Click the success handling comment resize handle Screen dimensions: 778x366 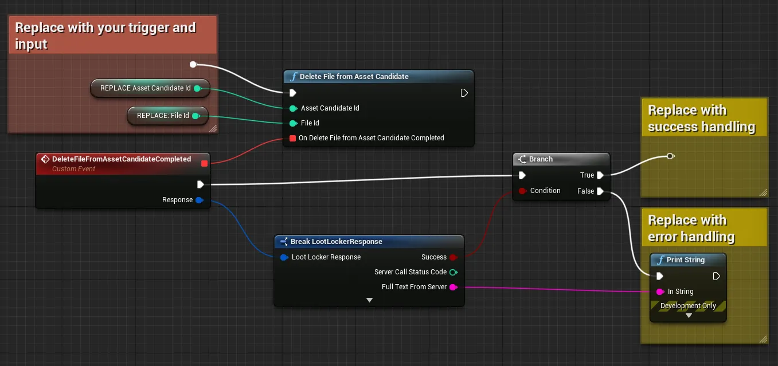[x=763, y=193]
